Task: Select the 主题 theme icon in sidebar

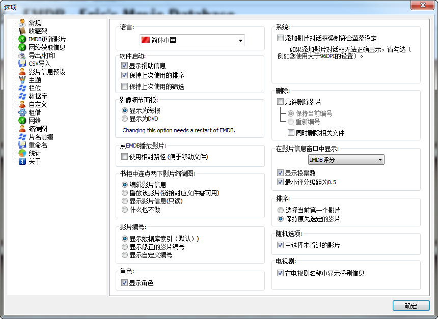Action: click(21, 79)
